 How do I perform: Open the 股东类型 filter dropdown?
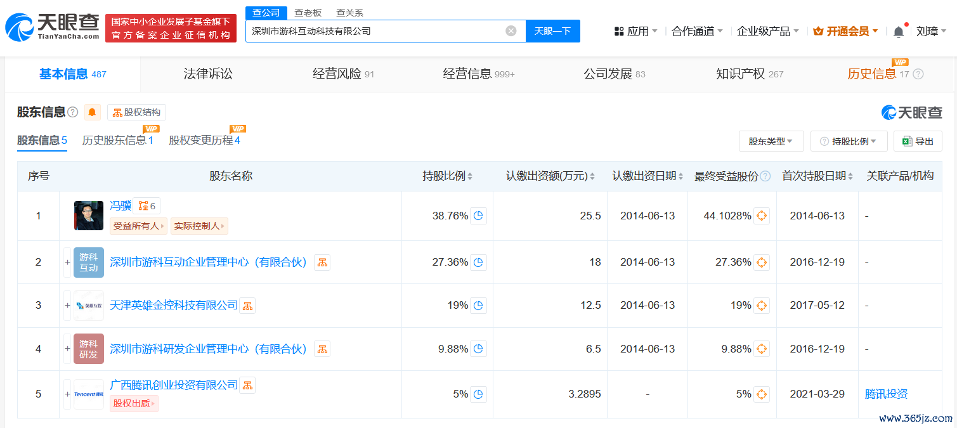click(771, 141)
